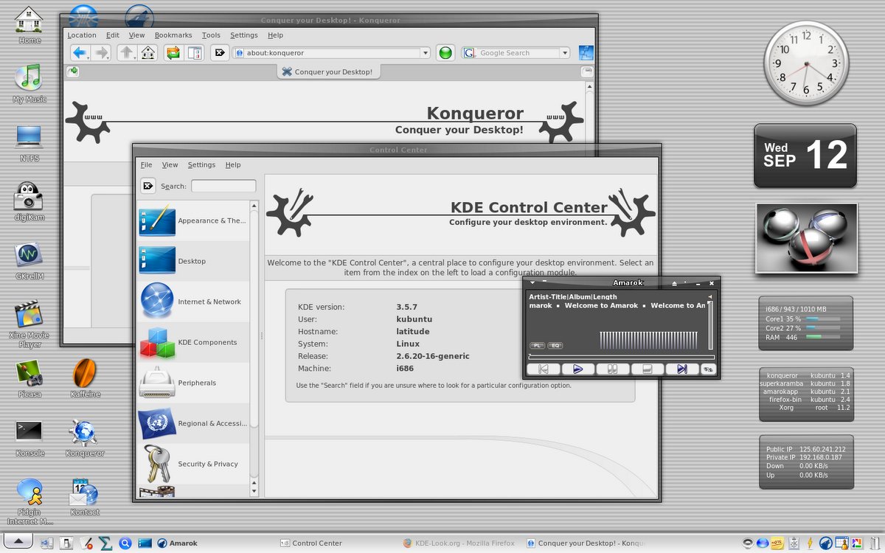Click the about:konqueror location field
885x553 pixels.
tap(332, 52)
